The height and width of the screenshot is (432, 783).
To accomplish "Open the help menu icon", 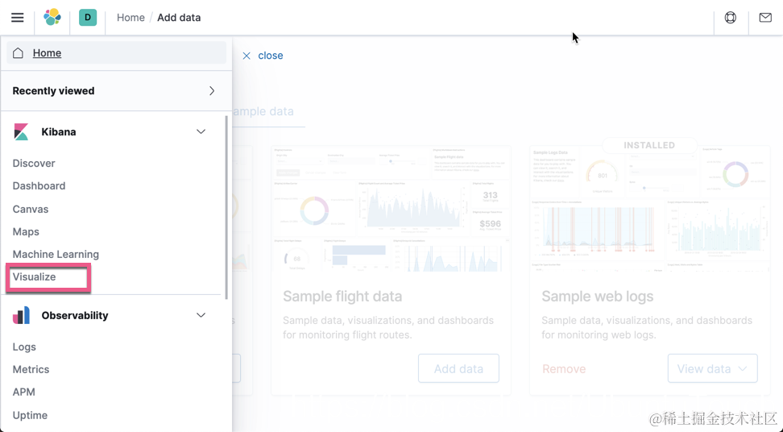I will [x=731, y=18].
